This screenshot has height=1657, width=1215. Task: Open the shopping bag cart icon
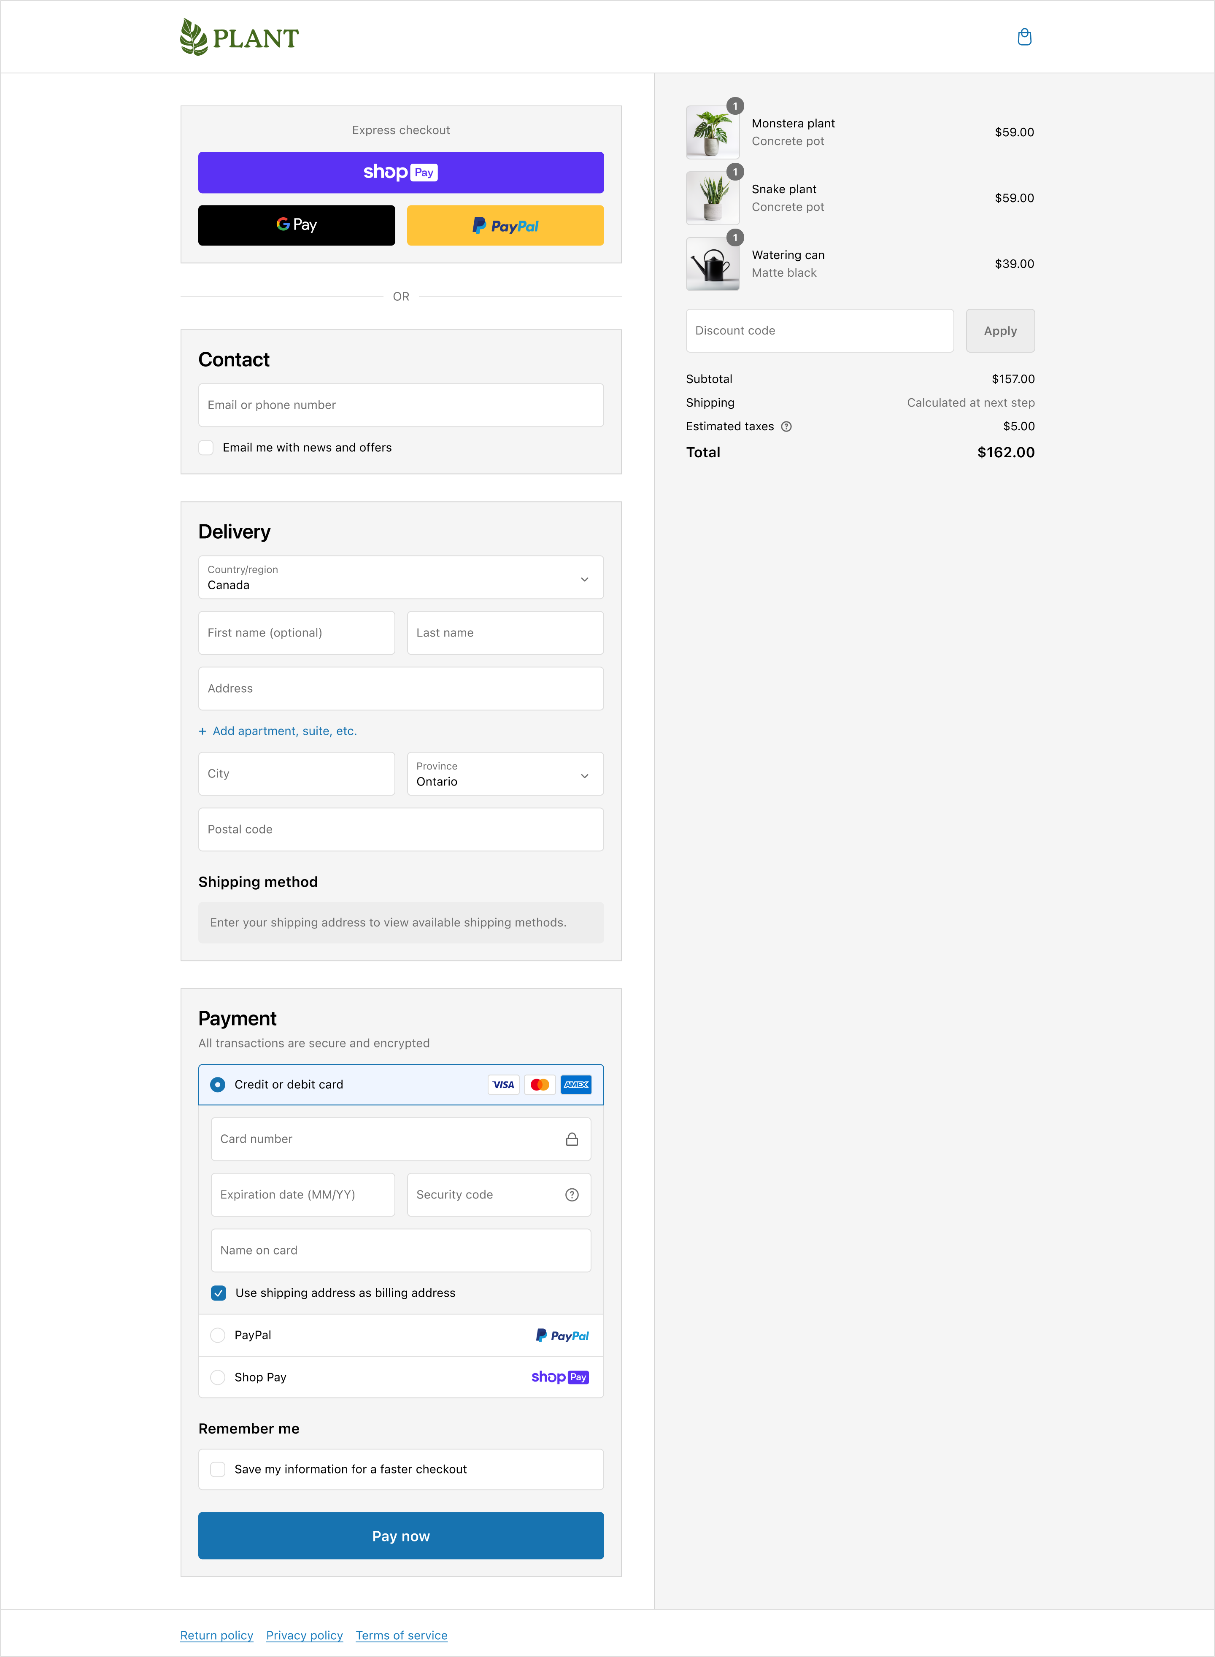coord(1024,37)
